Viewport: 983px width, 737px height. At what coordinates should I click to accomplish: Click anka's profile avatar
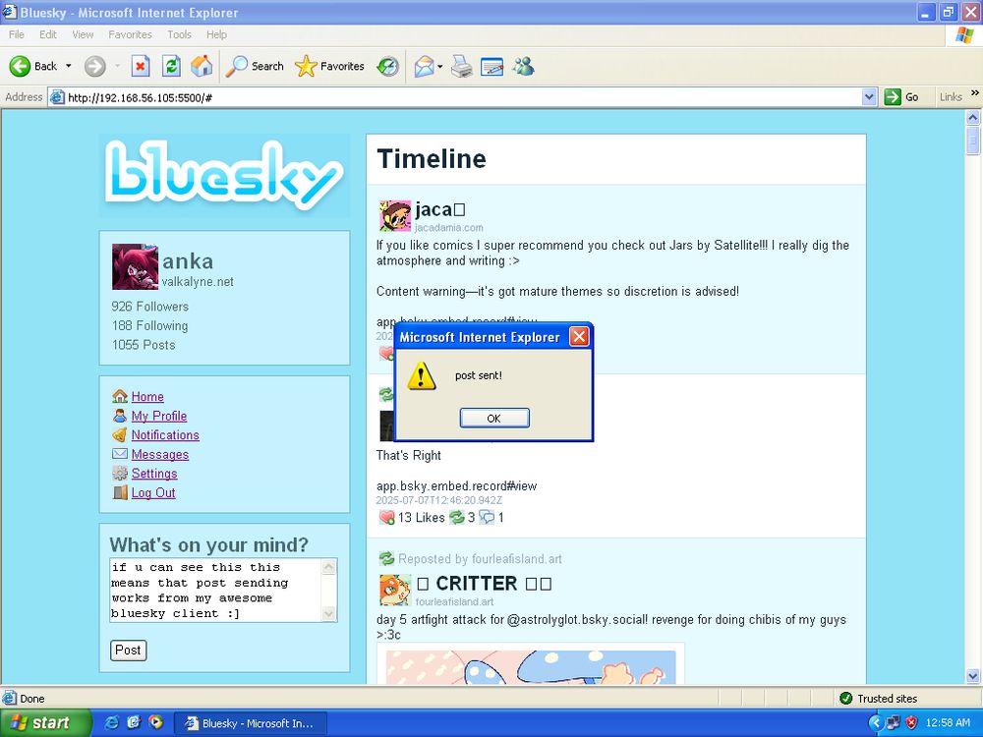[135, 267]
